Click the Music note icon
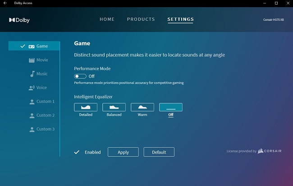293x186 pixels. click(32, 74)
